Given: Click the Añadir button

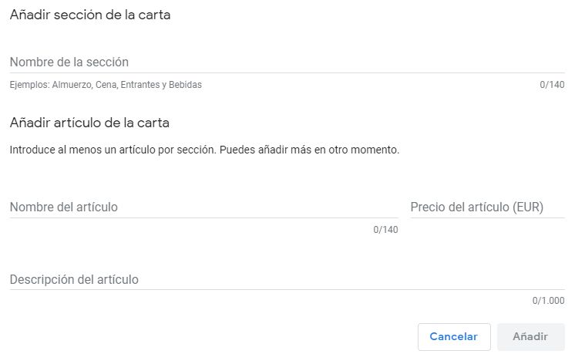Looking at the screenshot, I should click(530, 337).
